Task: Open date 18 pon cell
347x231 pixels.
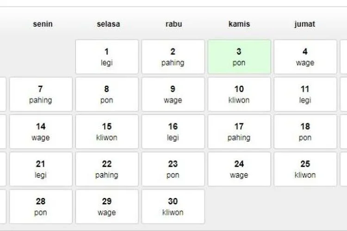Action: [x=305, y=132]
